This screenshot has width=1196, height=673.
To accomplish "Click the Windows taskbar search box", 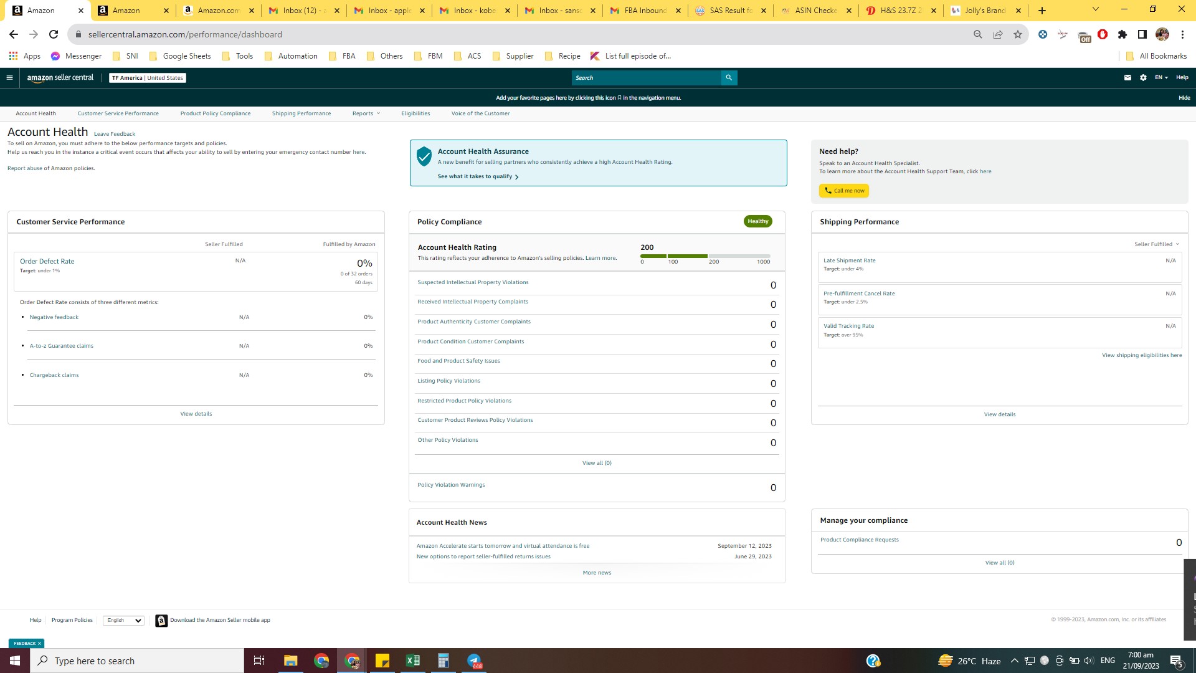I will [137, 661].
